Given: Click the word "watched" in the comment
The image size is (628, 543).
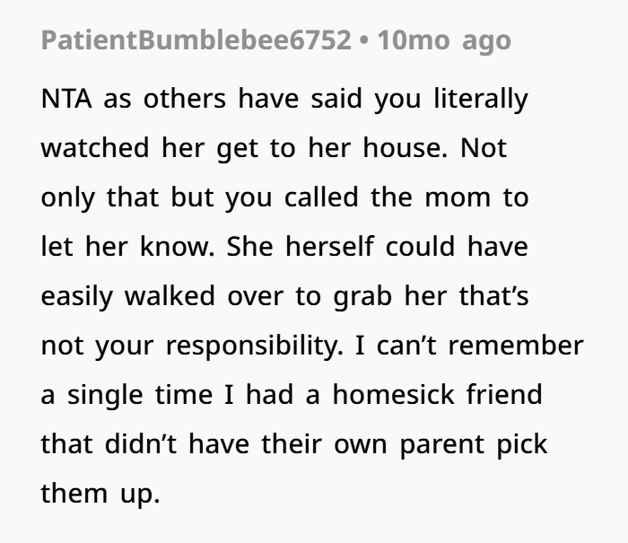Looking at the screenshot, I should tap(92, 147).
